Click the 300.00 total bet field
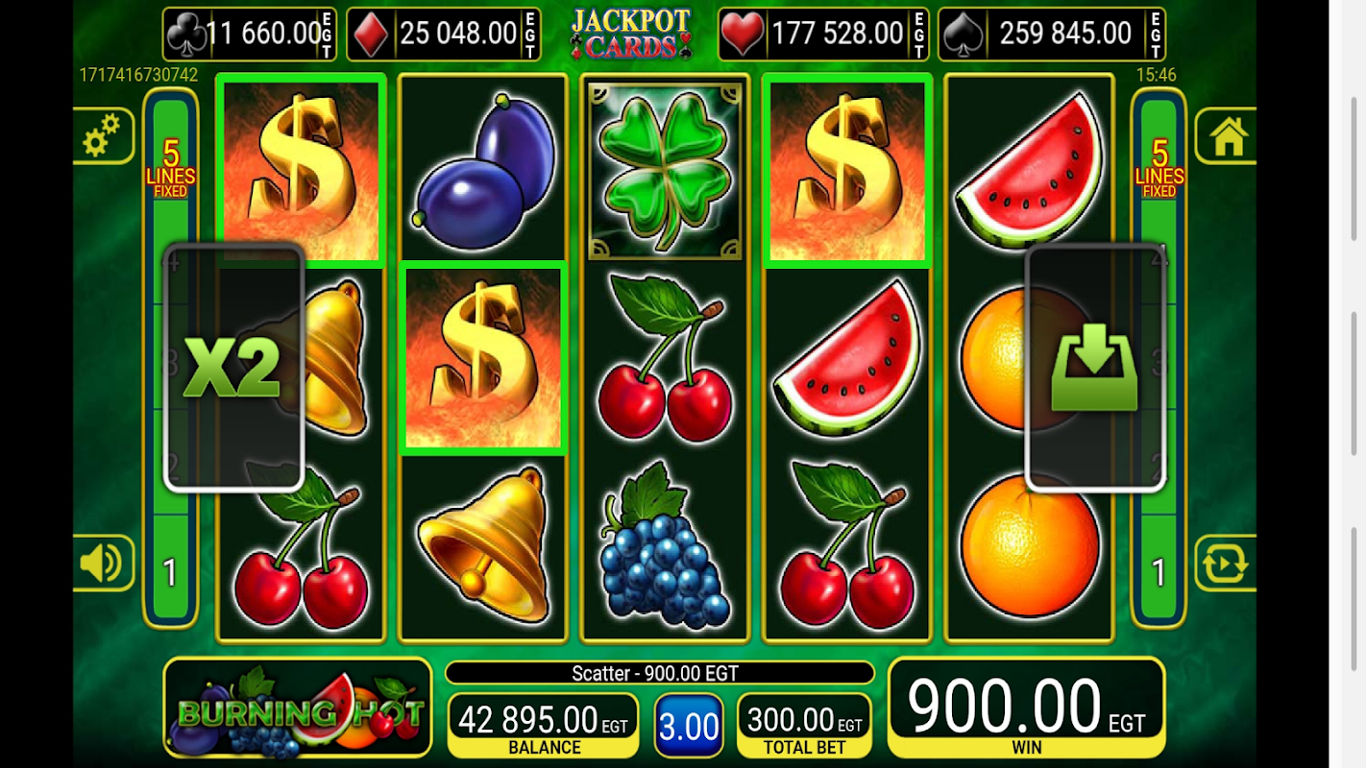 804,725
